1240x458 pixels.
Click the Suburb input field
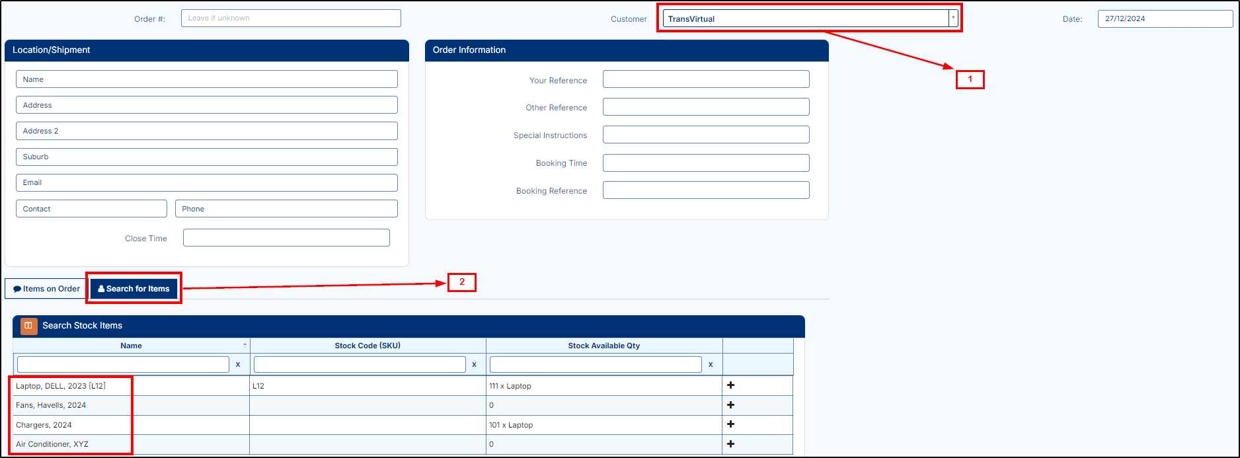(206, 157)
